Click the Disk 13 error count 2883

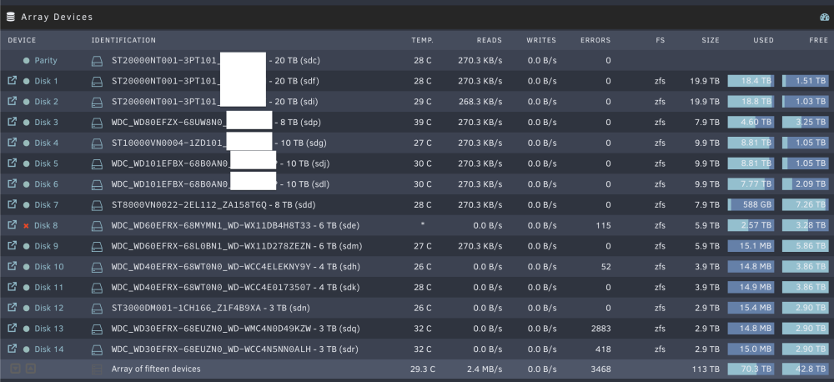pyautogui.click(x=600, y=329)
